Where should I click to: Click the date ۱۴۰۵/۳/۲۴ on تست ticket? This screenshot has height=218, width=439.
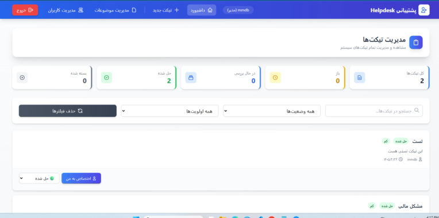tap(390, 159)
